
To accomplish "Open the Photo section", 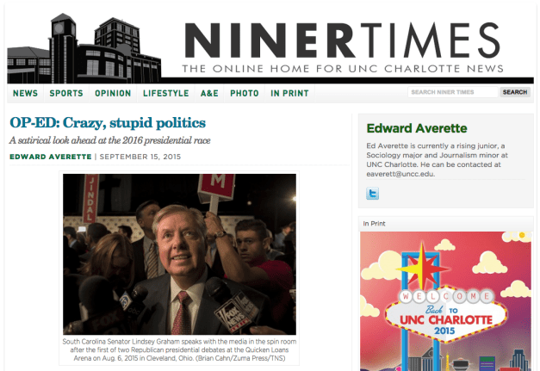I will click(245, 93).
